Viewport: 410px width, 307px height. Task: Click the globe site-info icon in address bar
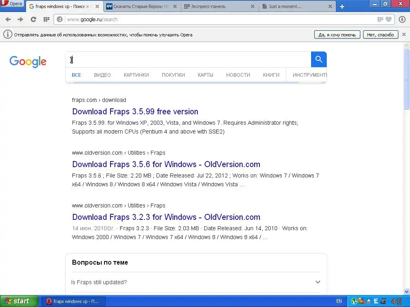pos(60,19)
